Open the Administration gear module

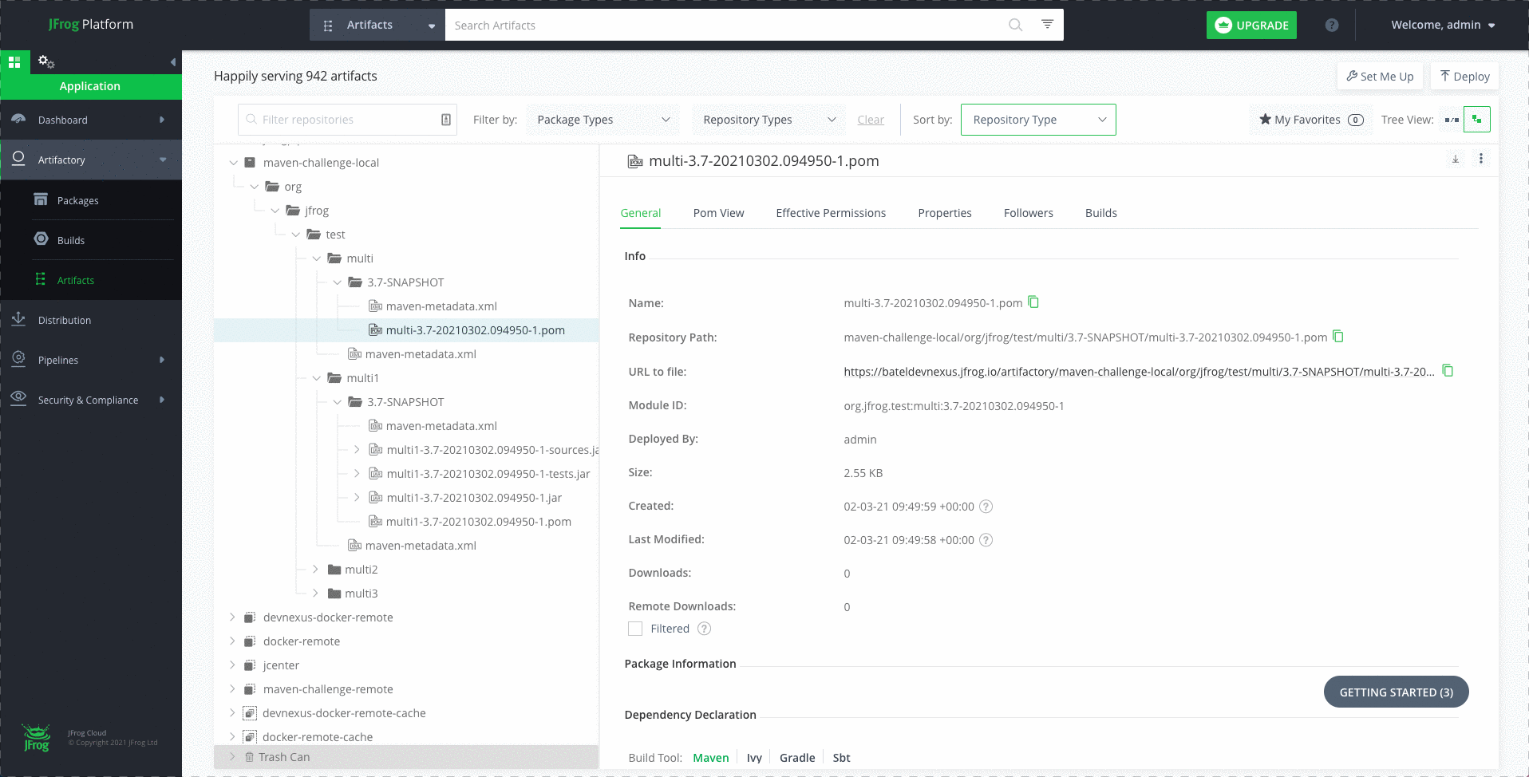(46, 62)
